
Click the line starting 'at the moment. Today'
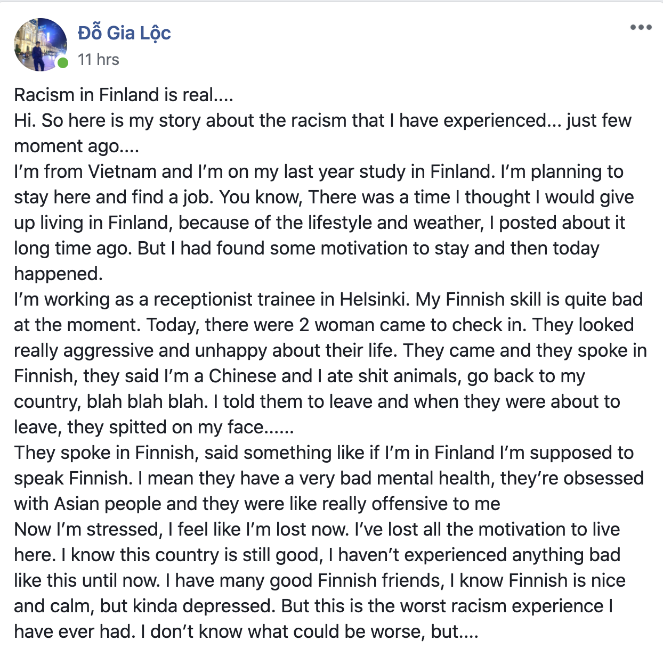click(324, 325)
